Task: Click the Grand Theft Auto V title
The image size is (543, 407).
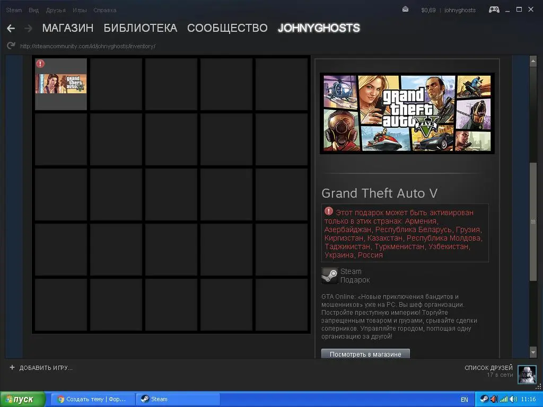Action: (379, 193)
